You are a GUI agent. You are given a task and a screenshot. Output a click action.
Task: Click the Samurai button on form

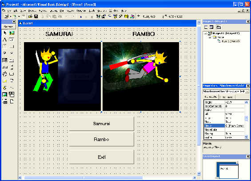(x=102, y=124)
